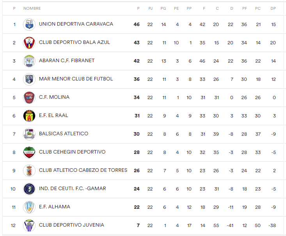286x236 pixels.
Task: Click Balsicas Atletico's 30 points value
Action: click(x=137, y=134)
